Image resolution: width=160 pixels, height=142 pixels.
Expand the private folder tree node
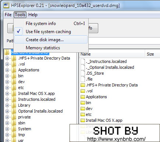coord(7,117)
